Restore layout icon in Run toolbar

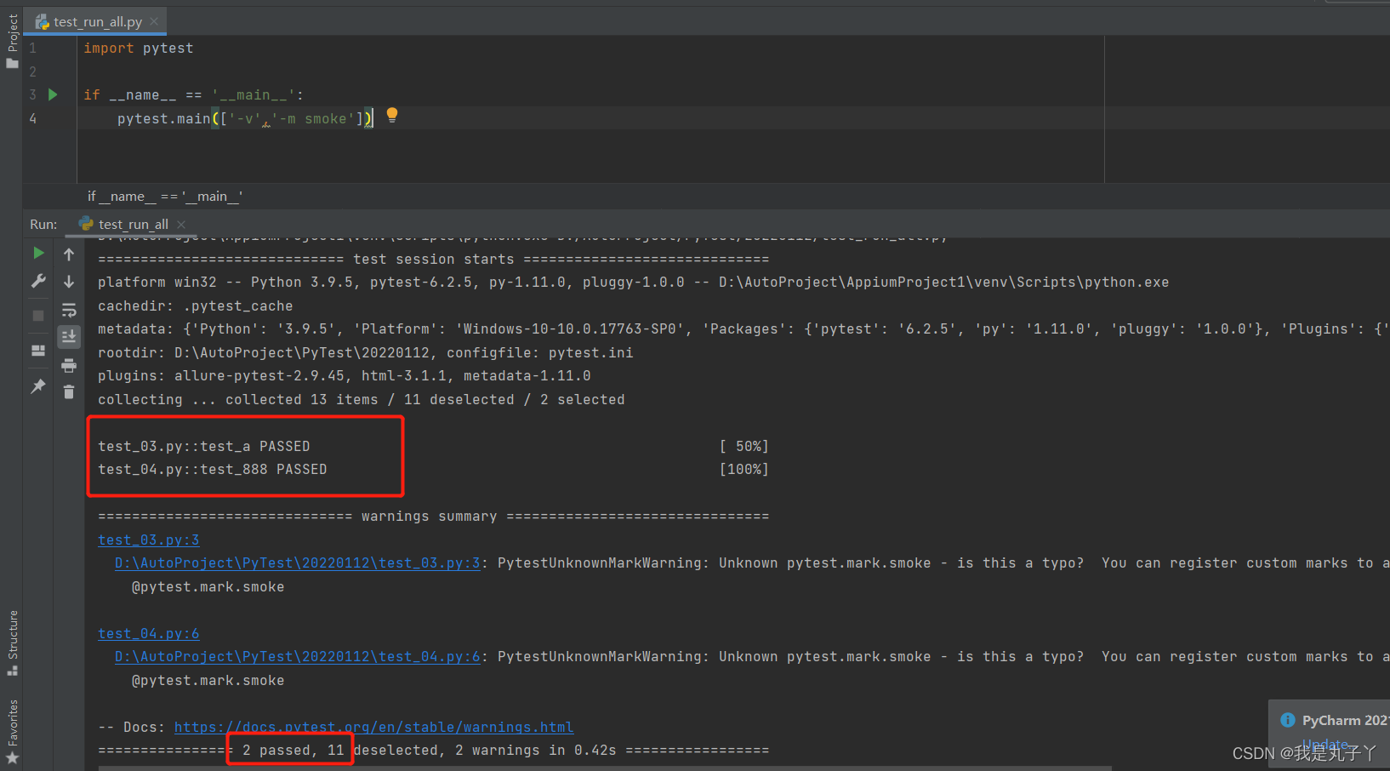point(38,351)
